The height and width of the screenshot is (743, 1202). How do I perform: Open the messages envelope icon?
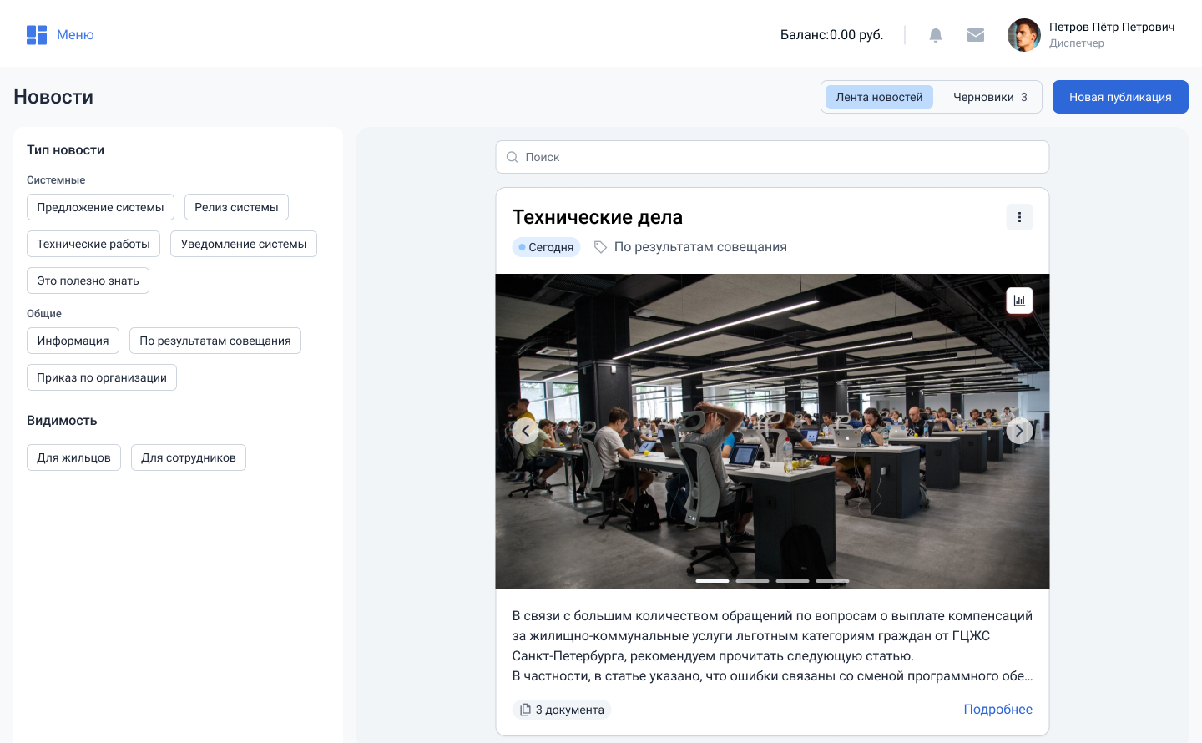976,35
